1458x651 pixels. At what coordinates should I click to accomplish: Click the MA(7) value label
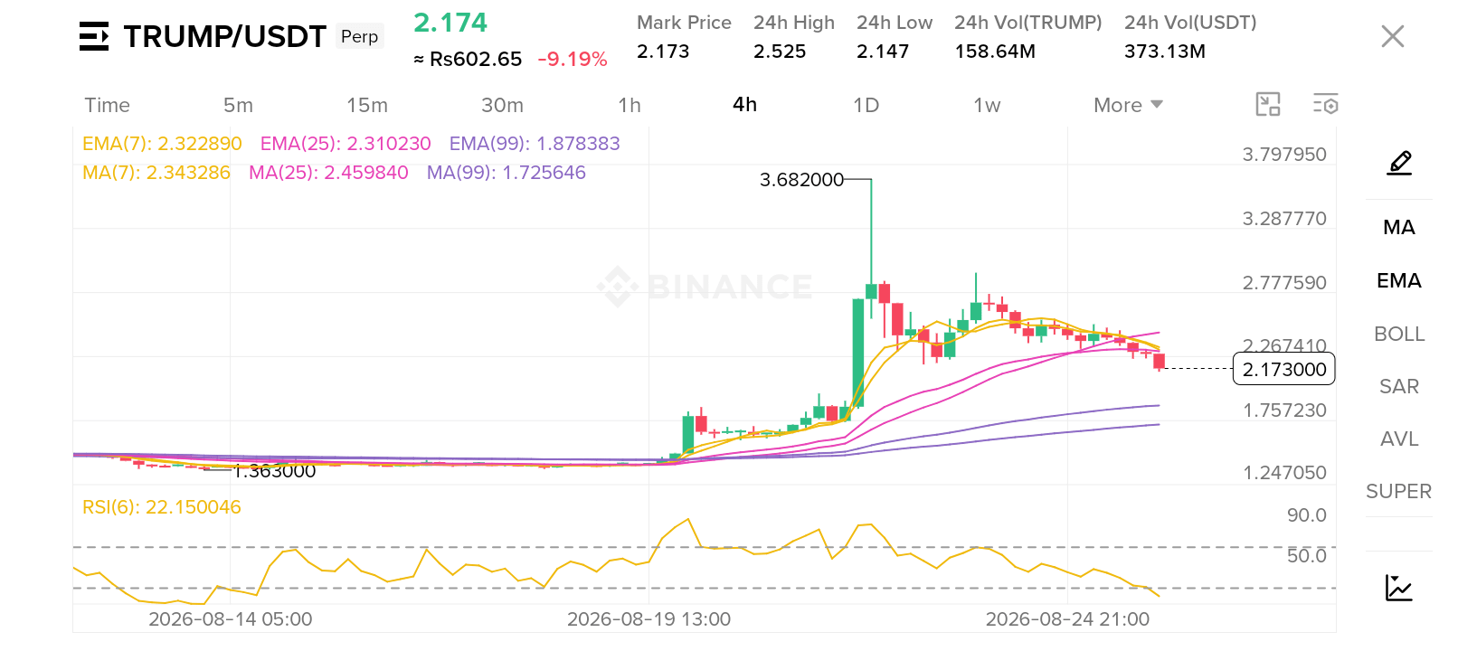(x=156, y=173)
